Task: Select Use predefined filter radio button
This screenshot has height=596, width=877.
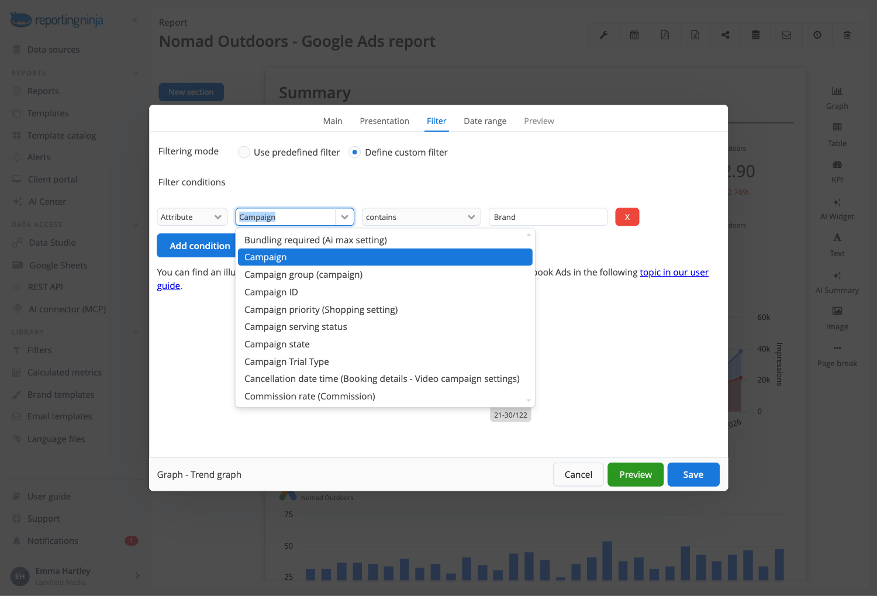Action: (x=244, y=152)
